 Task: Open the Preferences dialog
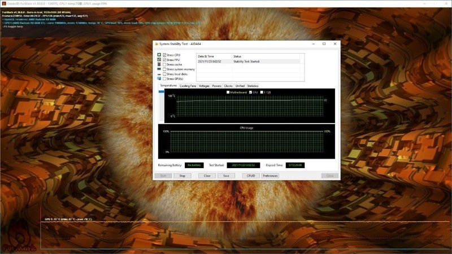tap(270, 176)
